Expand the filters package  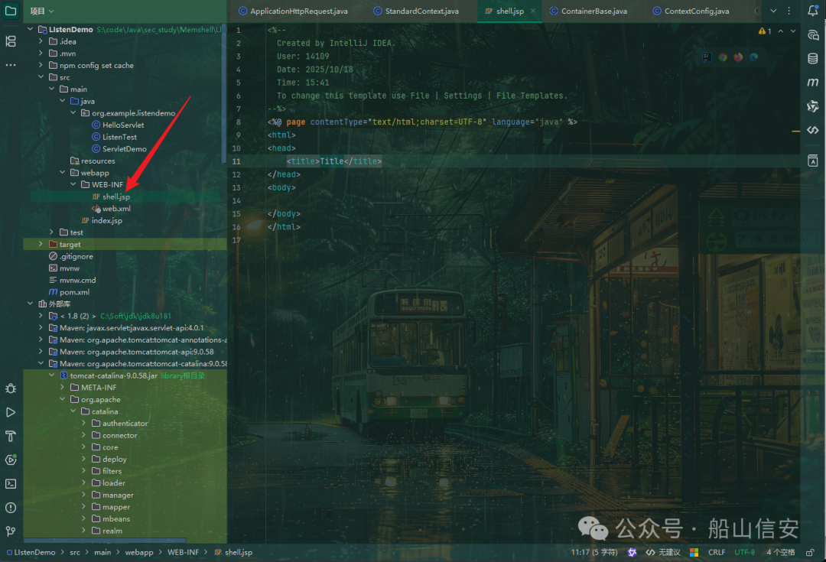pyautogui.click(x=84, y=470)
